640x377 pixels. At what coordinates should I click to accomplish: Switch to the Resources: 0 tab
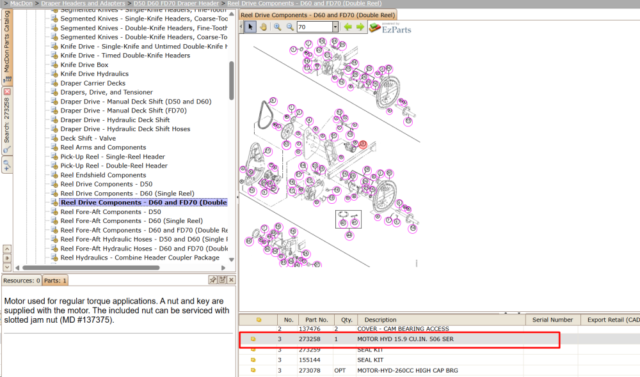[21, 281]
